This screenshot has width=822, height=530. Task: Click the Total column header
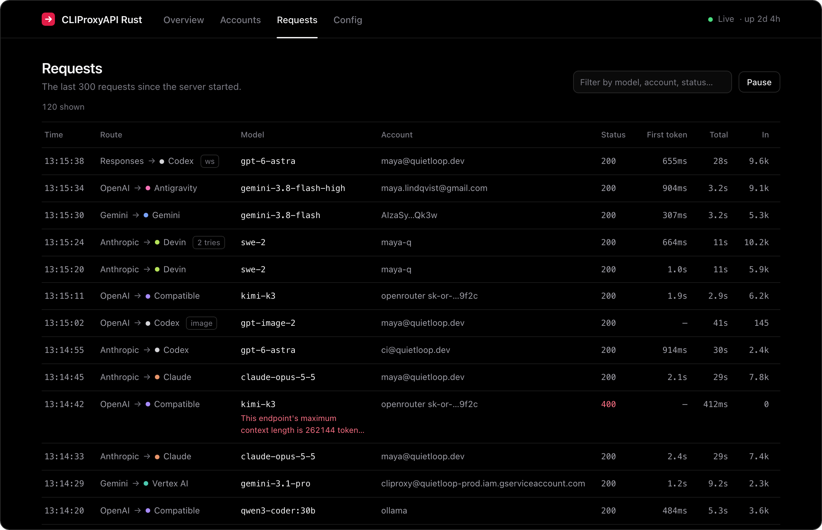[718, 135]
